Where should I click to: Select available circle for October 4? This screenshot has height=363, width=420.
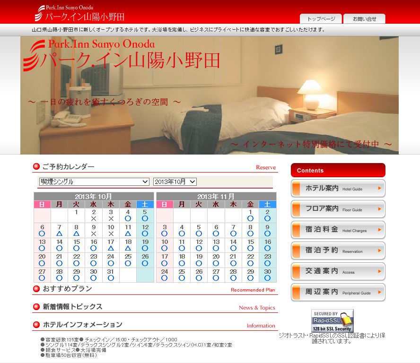pyautogui.click(x=128, y=218)
